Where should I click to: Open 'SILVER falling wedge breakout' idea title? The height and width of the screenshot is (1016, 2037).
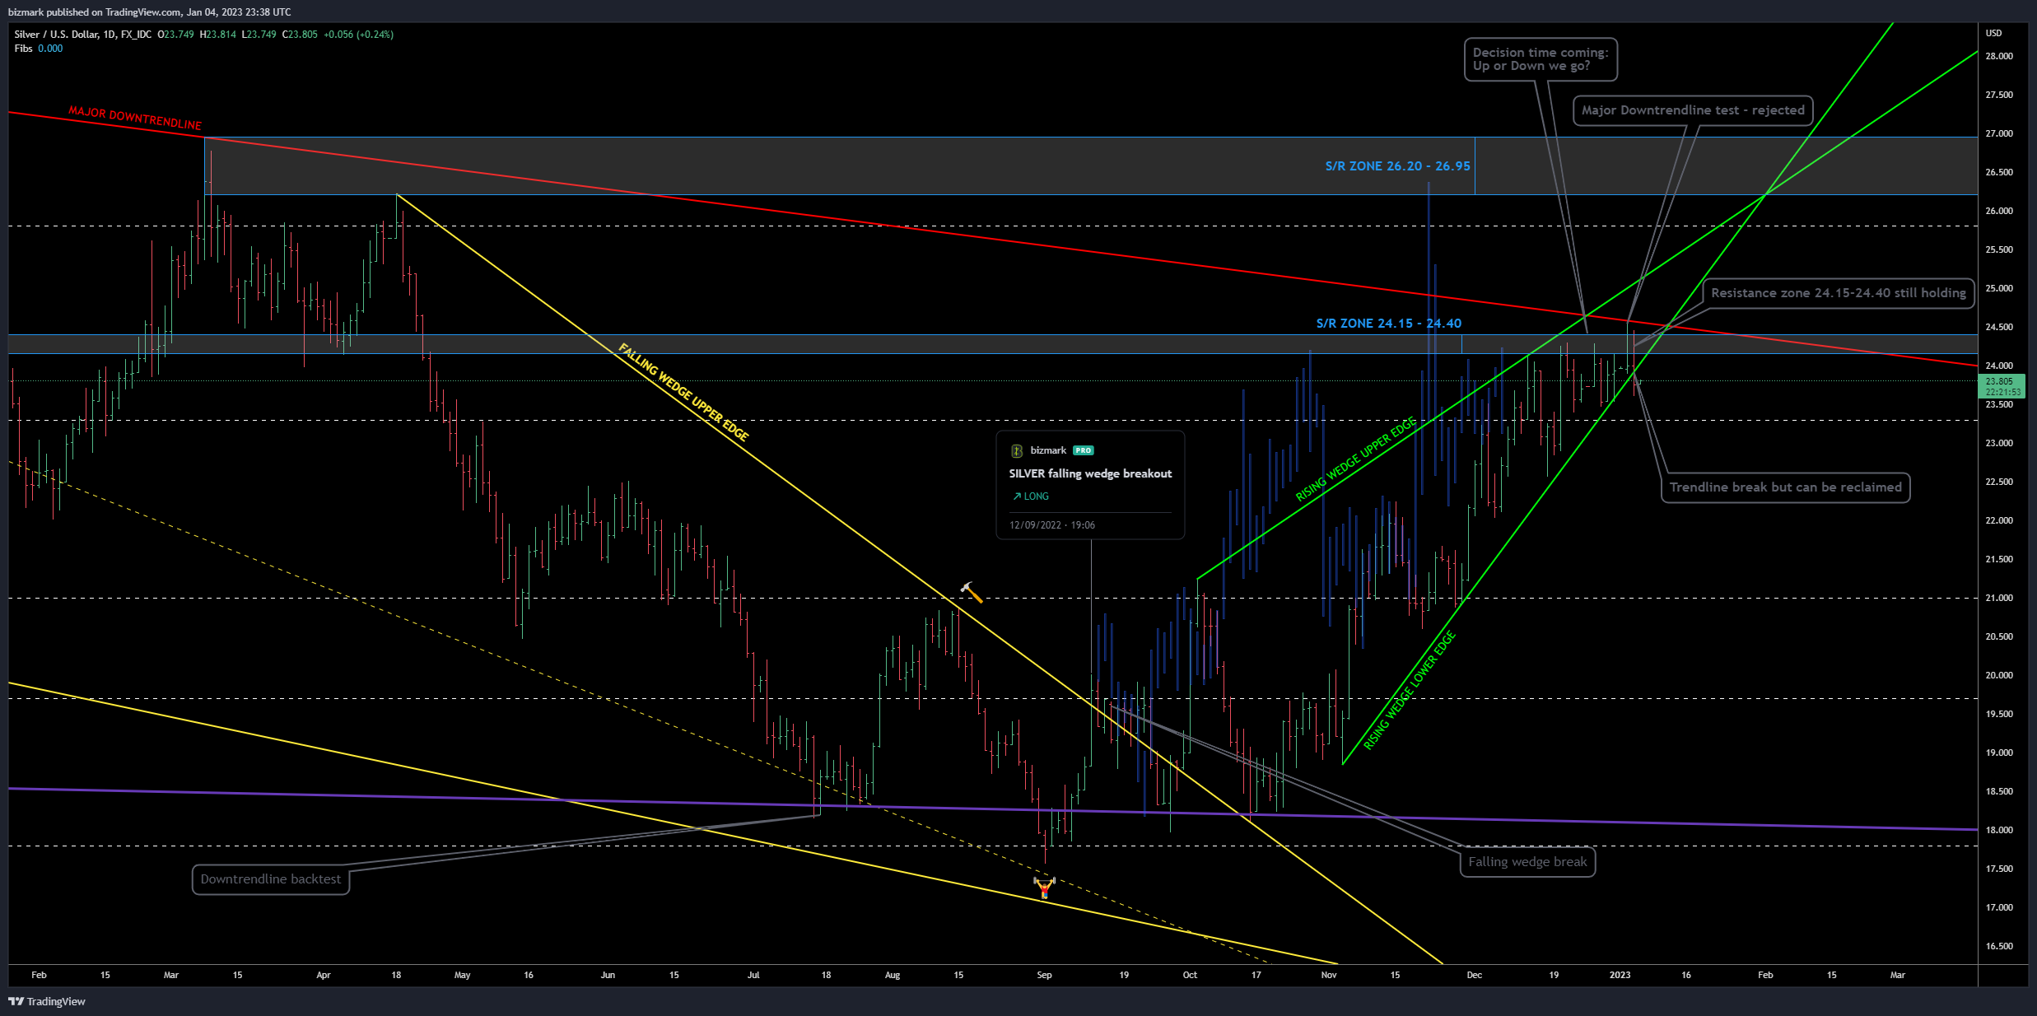click(x=1090, y=473)
